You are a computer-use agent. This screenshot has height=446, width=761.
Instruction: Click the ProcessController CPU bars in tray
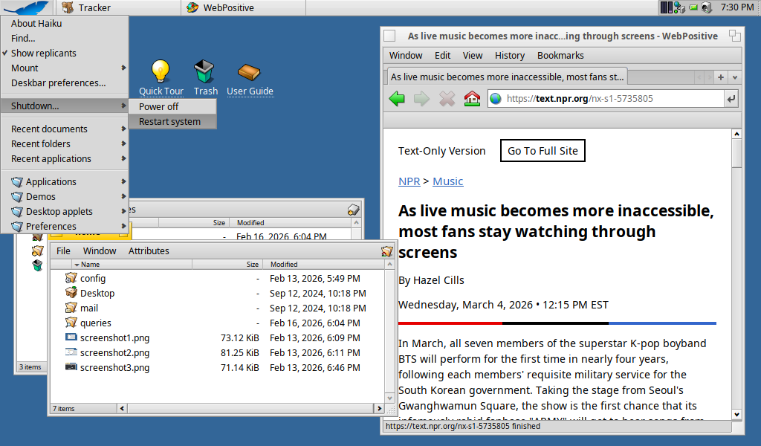coord(667,7)
